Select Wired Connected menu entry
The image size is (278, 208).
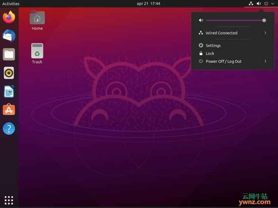point(233,33)
